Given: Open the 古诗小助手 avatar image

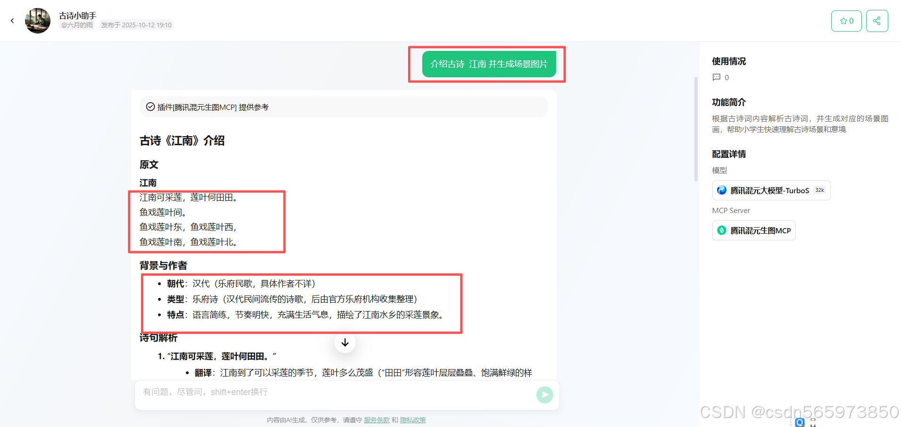Looking at the screenshot, I should tap(38, 21).
